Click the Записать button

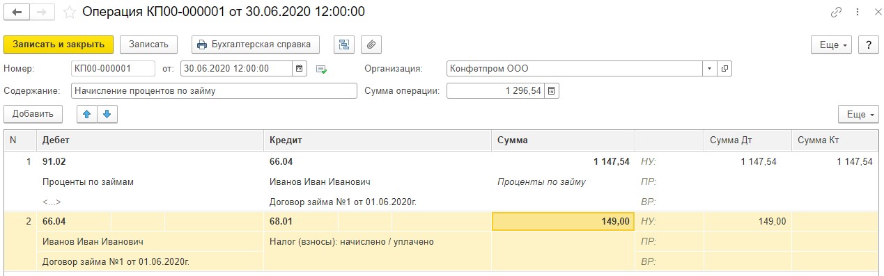click(149, 44)
